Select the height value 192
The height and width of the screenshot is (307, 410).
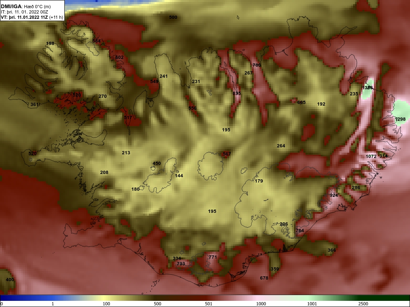click(x=321, y=104)
